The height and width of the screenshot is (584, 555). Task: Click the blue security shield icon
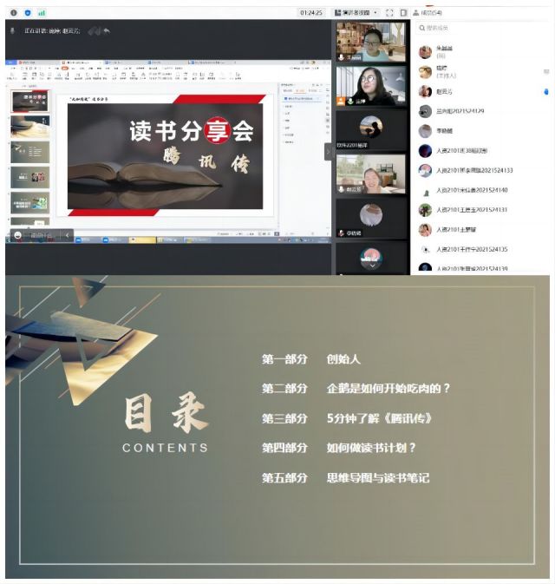pyautogui.click(x=28, y=13)
